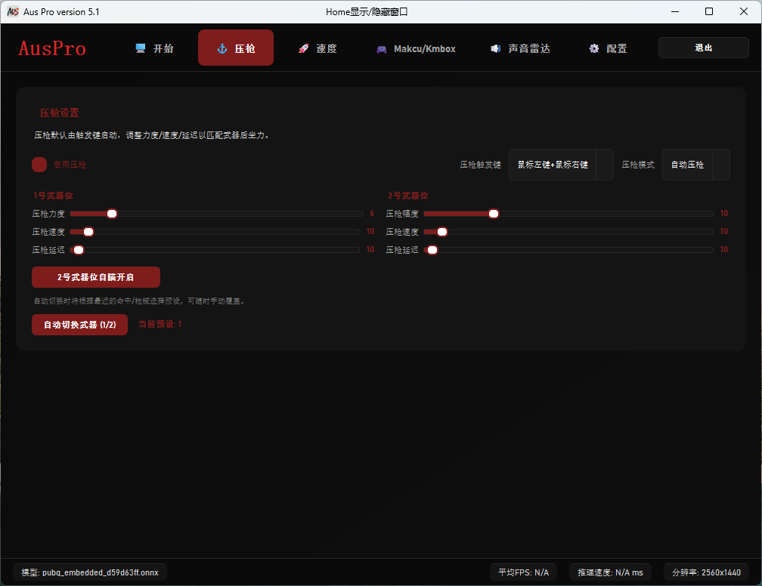The image size is (762, 586).
Task: Click the 压枪力度 slider for weapon slot 1
Action: [215, 214]
